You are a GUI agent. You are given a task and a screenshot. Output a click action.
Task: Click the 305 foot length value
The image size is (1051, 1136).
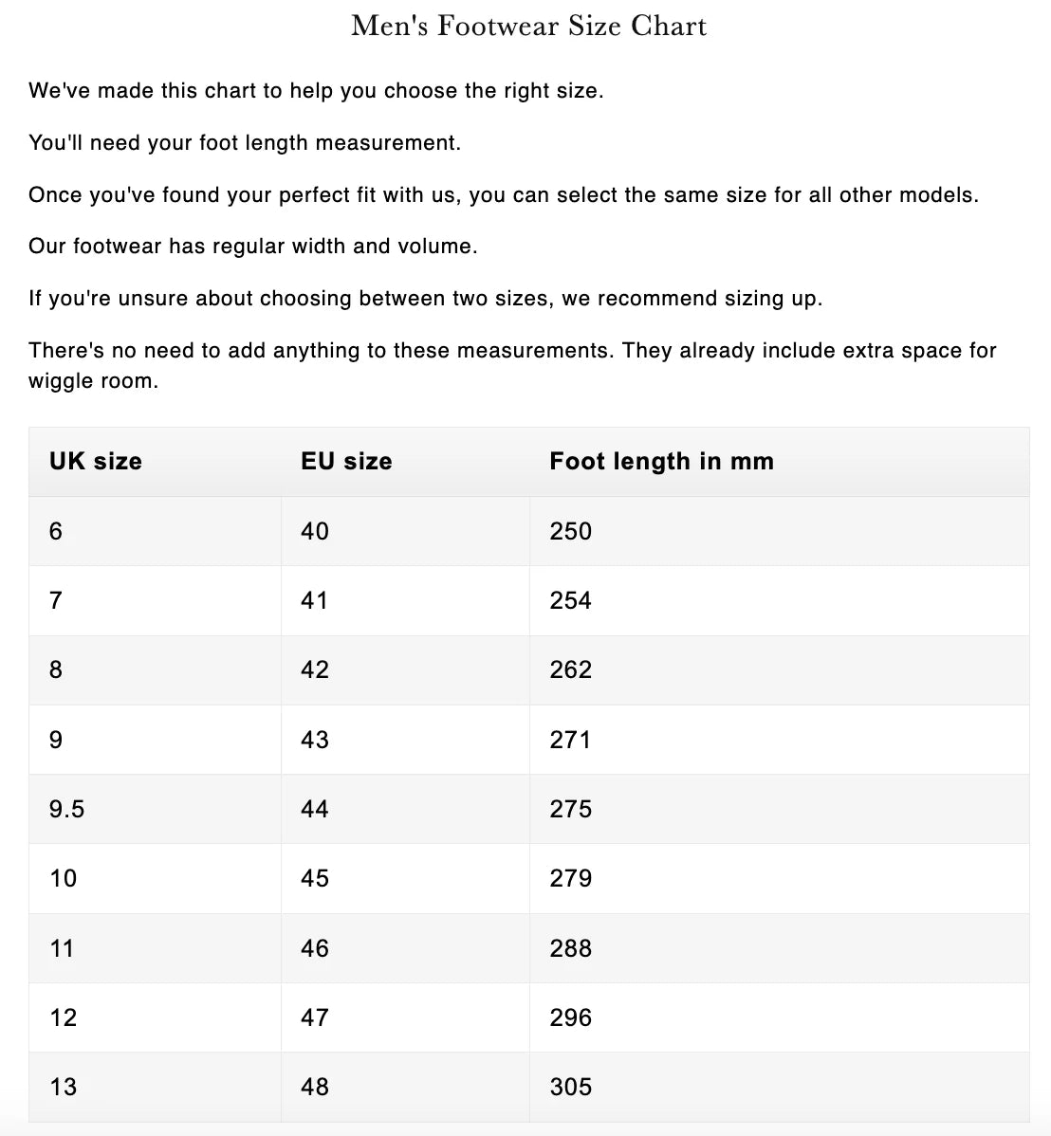pos(570,1087)
